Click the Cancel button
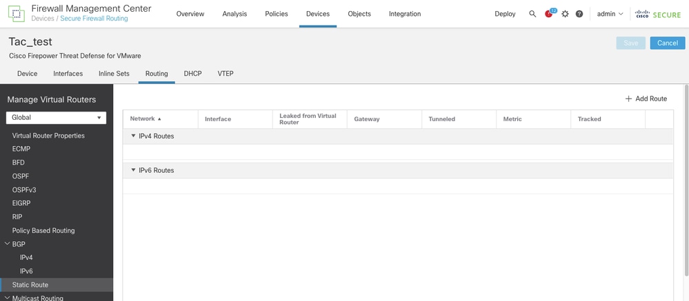Screen dimensions: 689x301 pos(668,43)
